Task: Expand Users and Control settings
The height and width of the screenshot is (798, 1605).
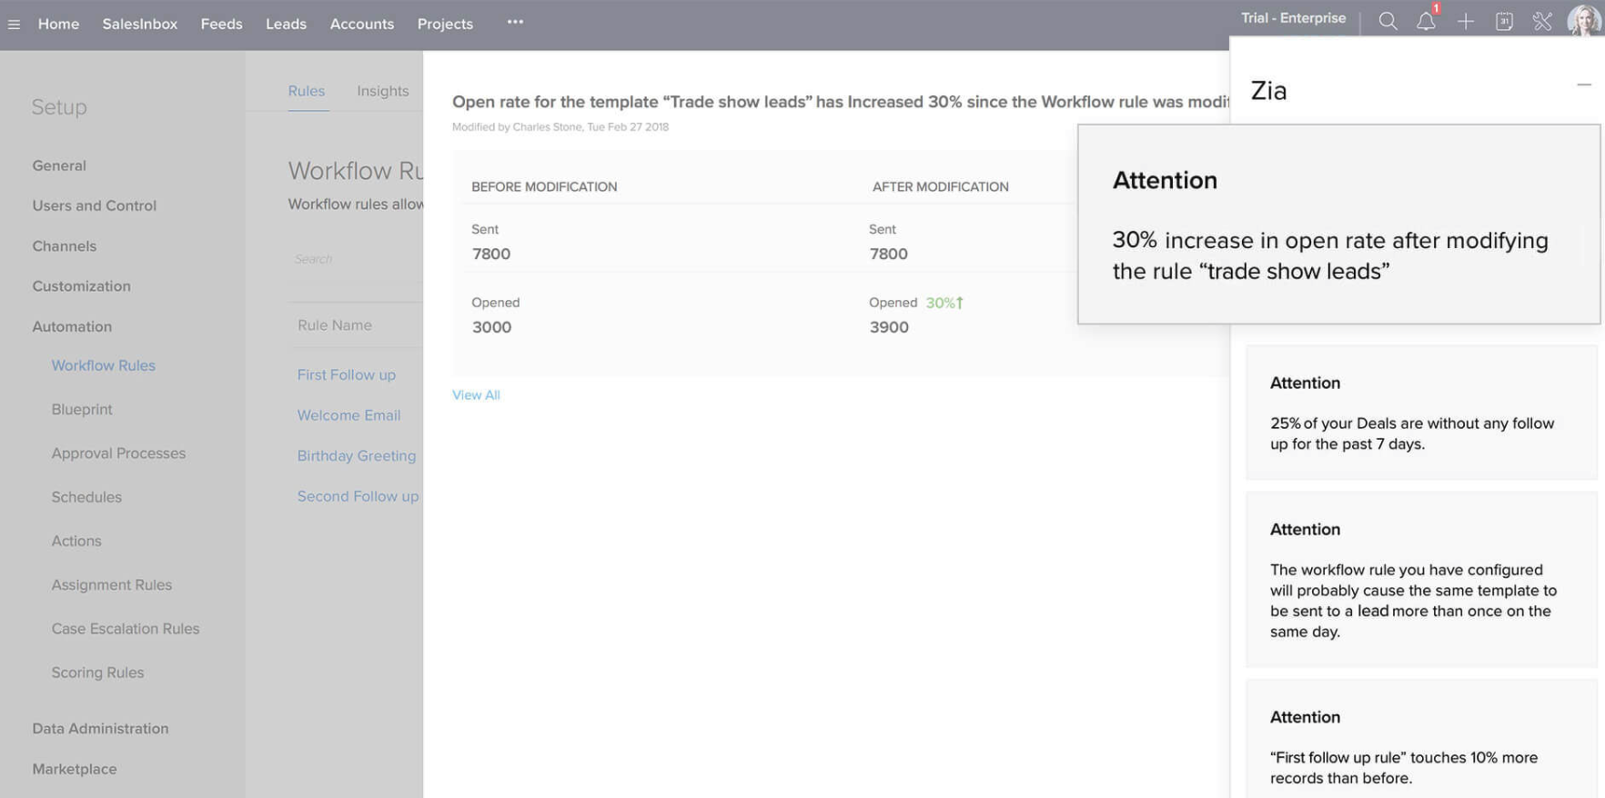Action: coord(94,205)
